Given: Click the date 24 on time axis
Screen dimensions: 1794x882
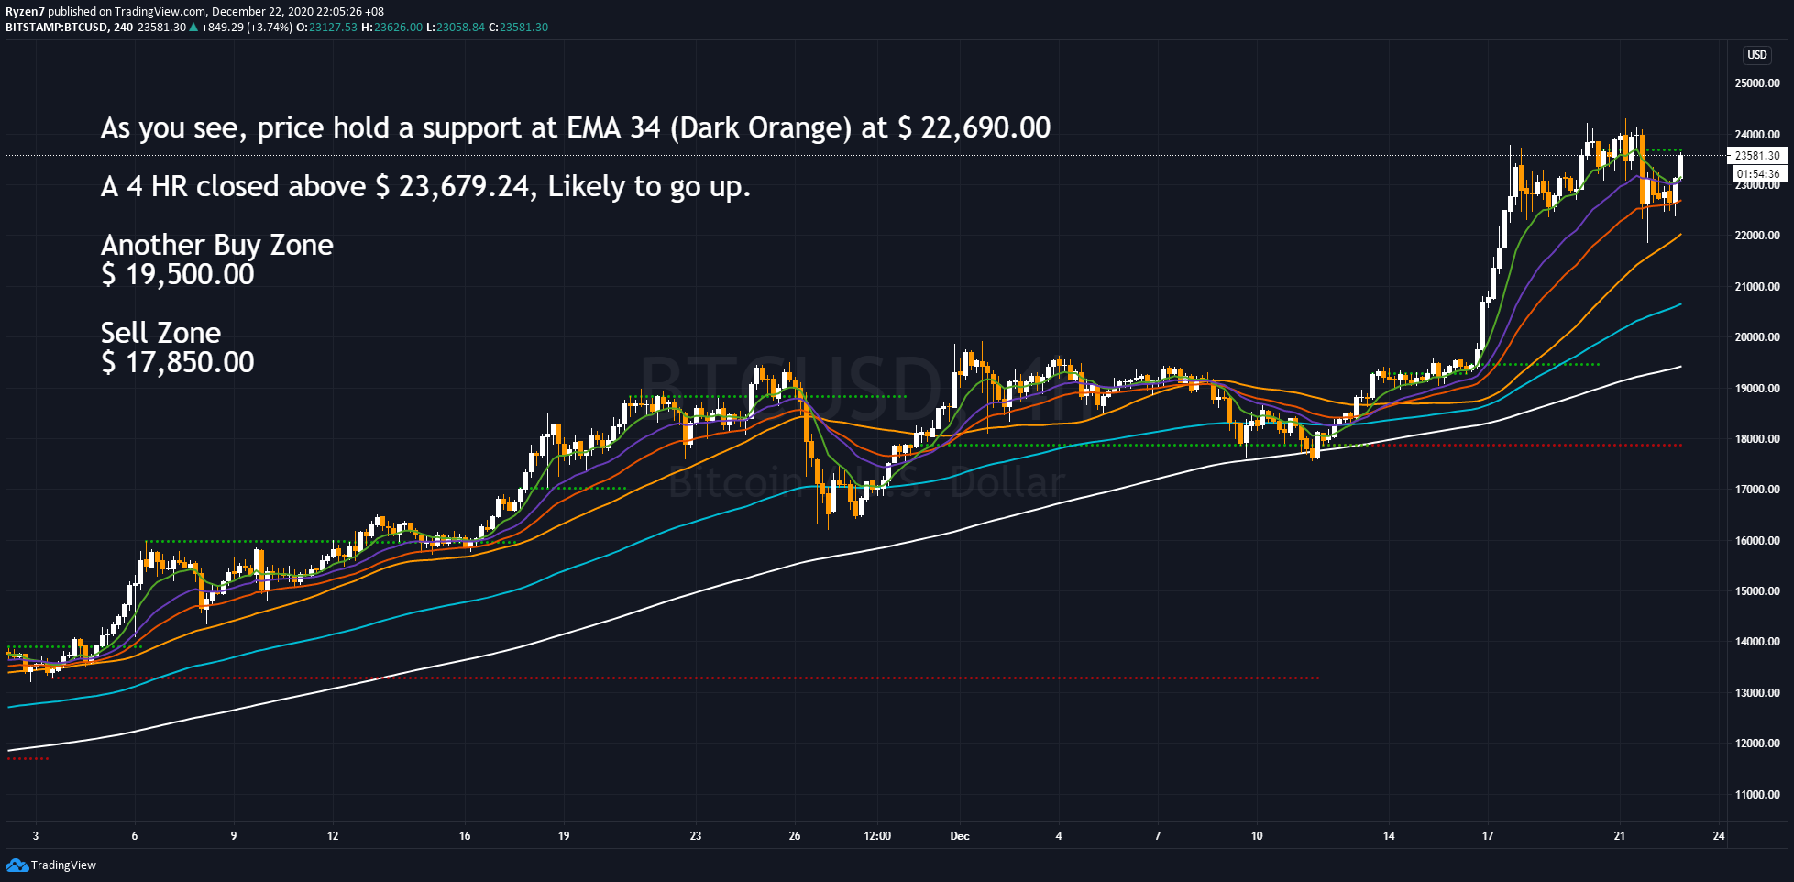Looking at the screenshot, I should coord(1719,836).
